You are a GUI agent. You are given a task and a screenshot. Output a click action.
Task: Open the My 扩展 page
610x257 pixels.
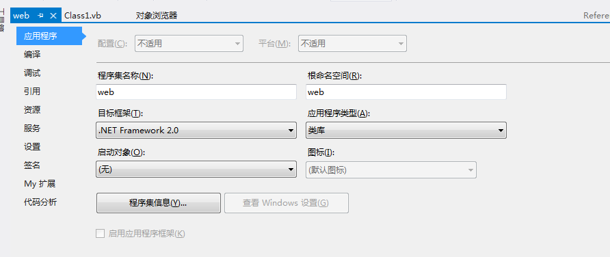[40, 183]
